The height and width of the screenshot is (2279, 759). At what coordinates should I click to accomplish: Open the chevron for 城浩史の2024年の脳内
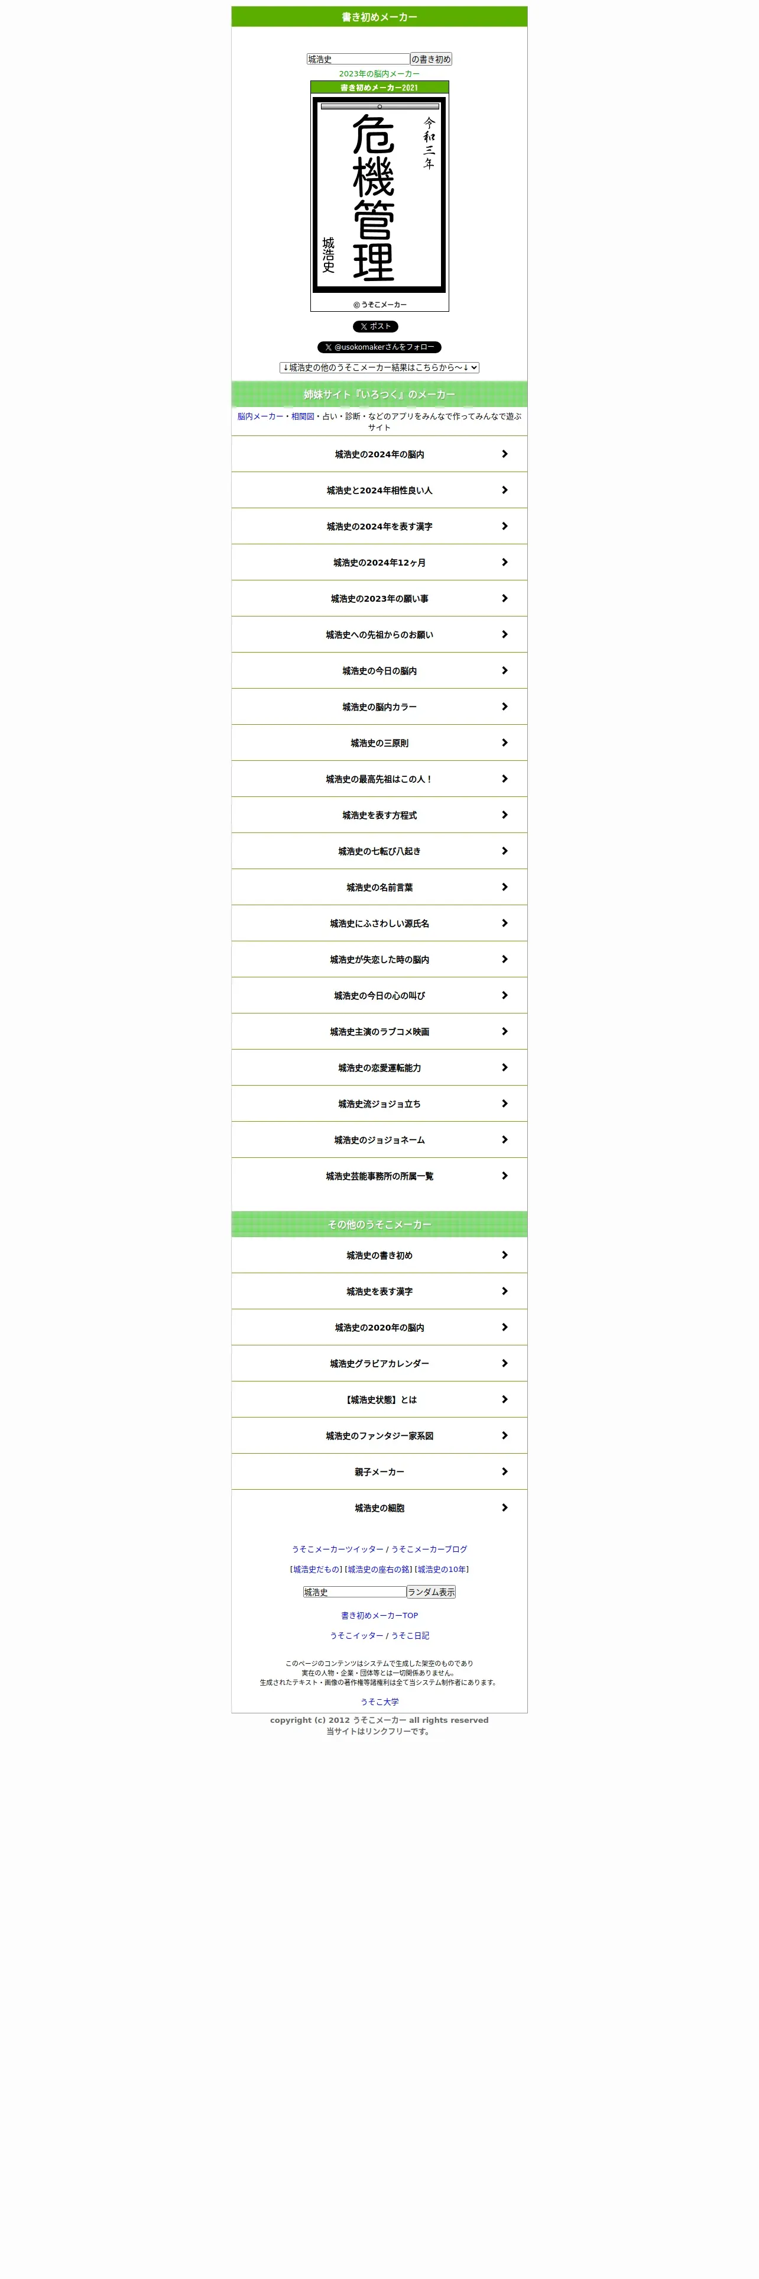click(505, 454)
